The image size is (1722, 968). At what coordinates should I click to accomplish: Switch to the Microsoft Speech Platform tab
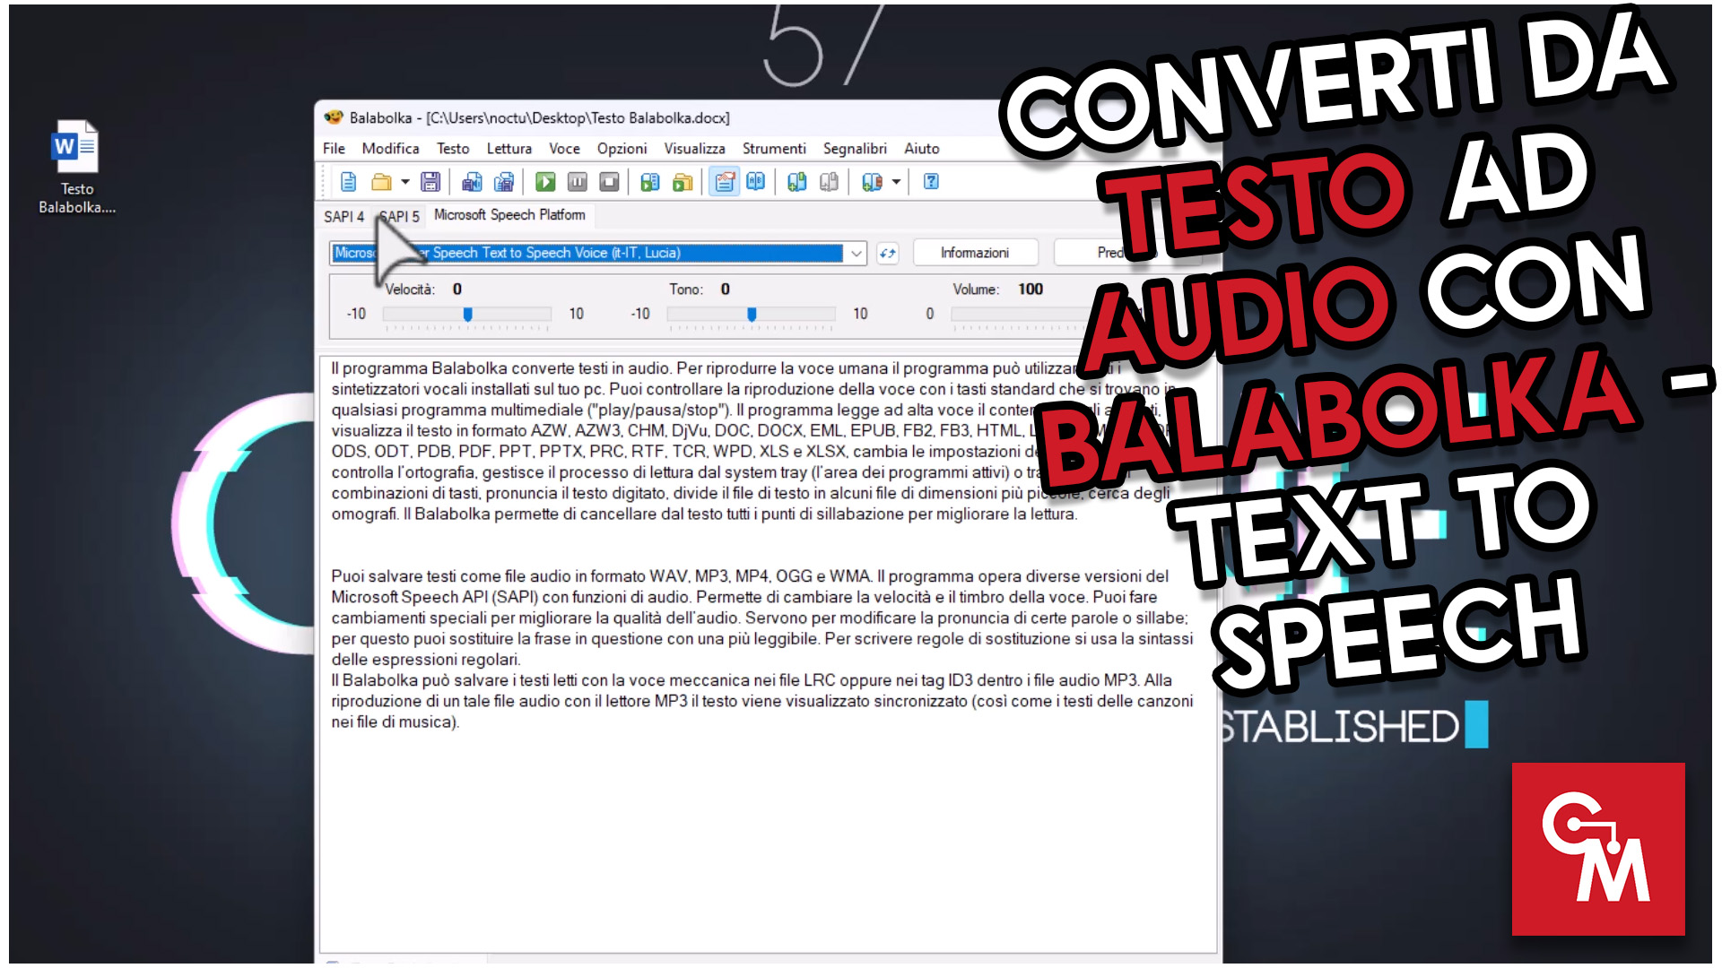[509, 215]
